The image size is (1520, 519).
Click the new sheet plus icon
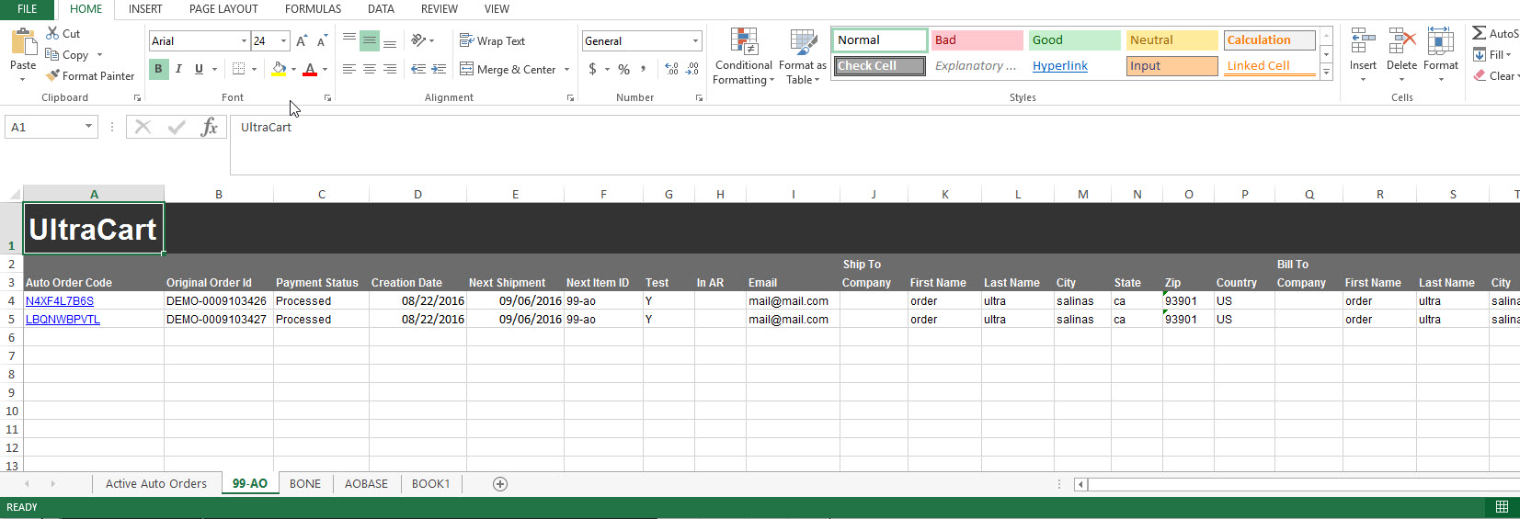pyautogui.click(x=500, y=484)
